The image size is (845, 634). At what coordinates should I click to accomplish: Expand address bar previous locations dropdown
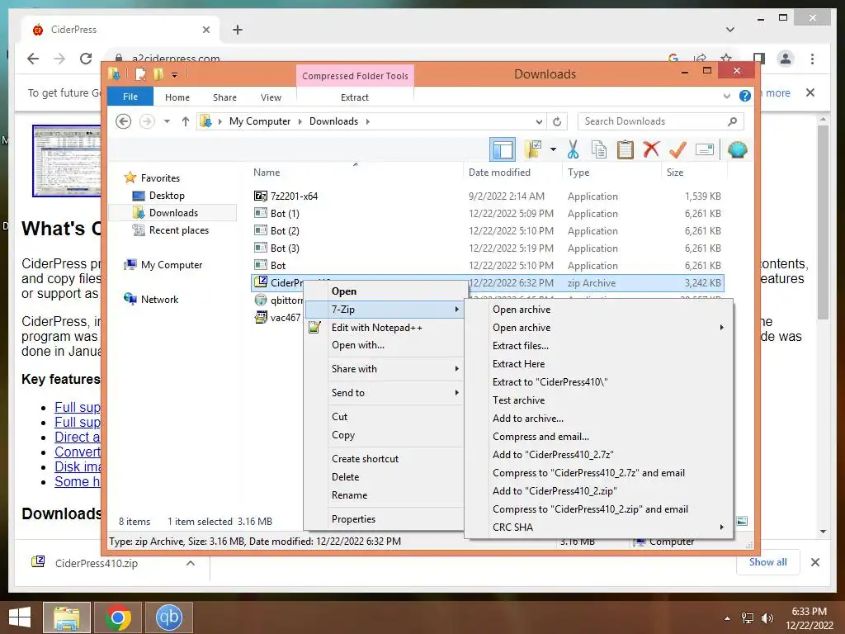pyautogui.click(x=539, y=121)
